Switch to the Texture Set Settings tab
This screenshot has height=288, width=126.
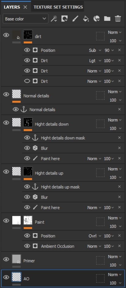click(x=58, y=7)
